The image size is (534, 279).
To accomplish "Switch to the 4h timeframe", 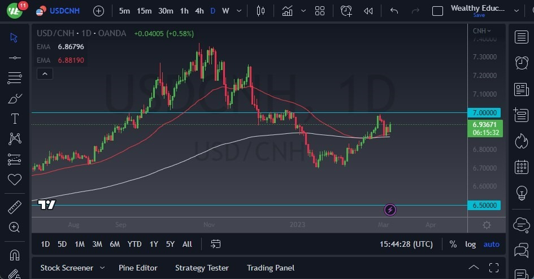I will coord(199,11).
